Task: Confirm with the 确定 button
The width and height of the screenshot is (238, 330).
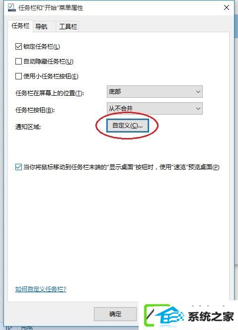Action: pos(115,314)
